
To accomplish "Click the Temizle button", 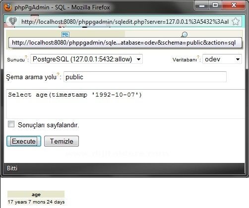I will pos(62,141).
